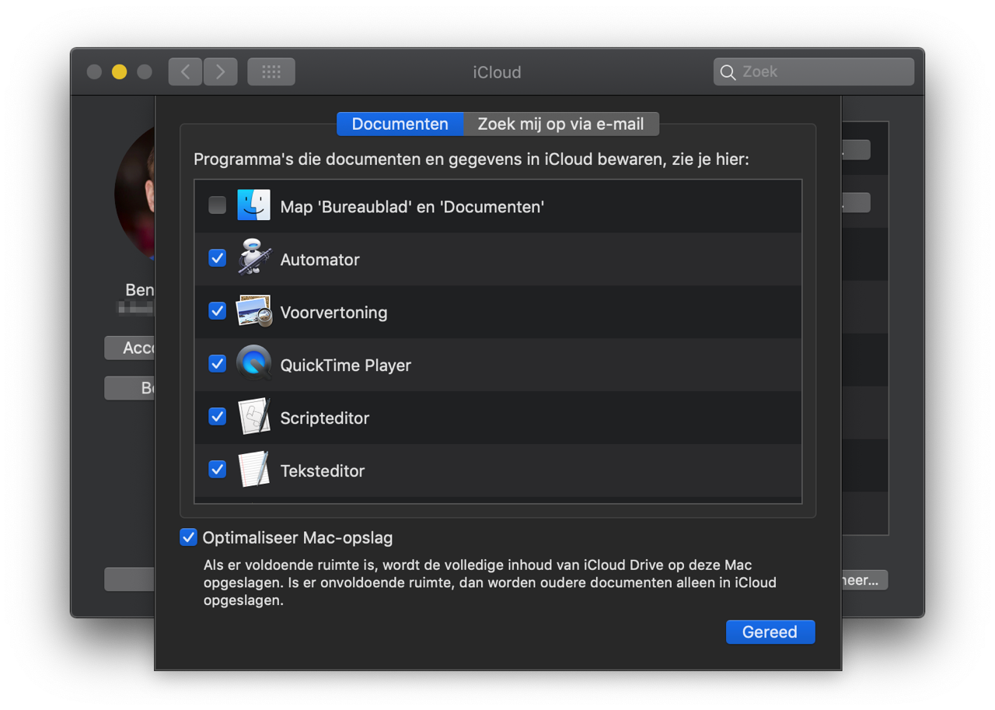Open the 'Zoek mij op via e-mail' tab
The width and height of the screenshot is (995, 710).
point(561,124)
